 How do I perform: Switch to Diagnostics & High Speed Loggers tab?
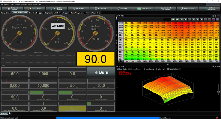pos(57,13)
